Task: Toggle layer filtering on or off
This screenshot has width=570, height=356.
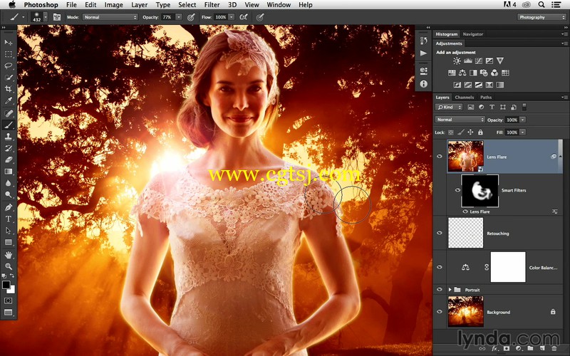Action: [524, 107]
